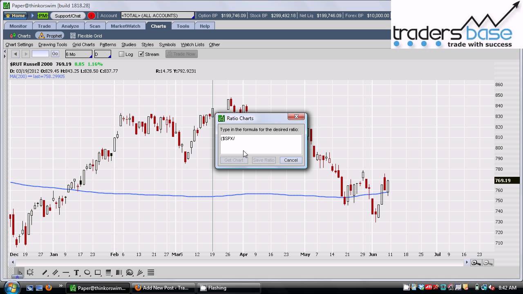Switch to the Trade tab

45,26
